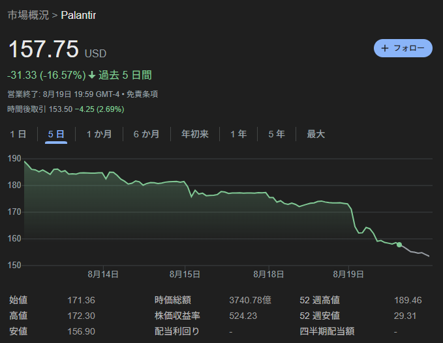Open the 市場概況 breadcrumb link
Image resolution: width=443 pixels, height=343 pixels.
[28, 15]
